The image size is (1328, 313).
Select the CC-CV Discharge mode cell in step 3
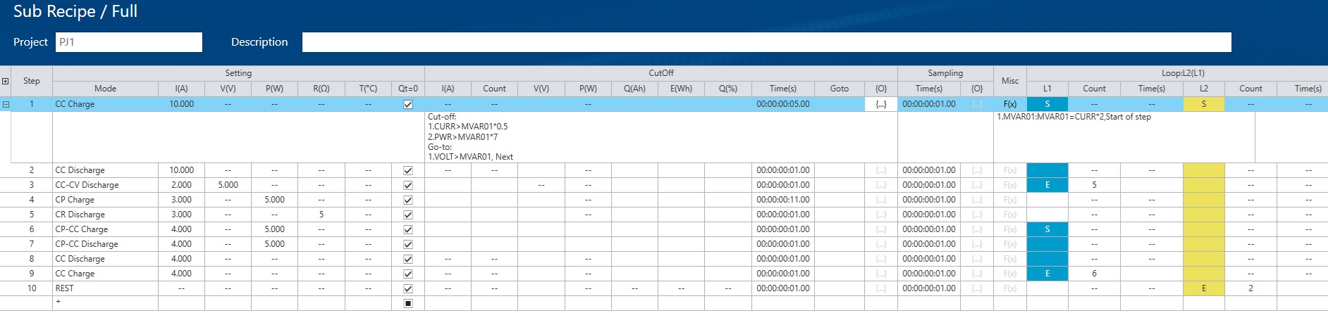105,185
